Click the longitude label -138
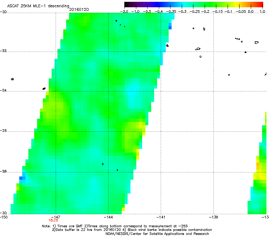The width and height of the screenshot is (269, 236). [213, 217]
